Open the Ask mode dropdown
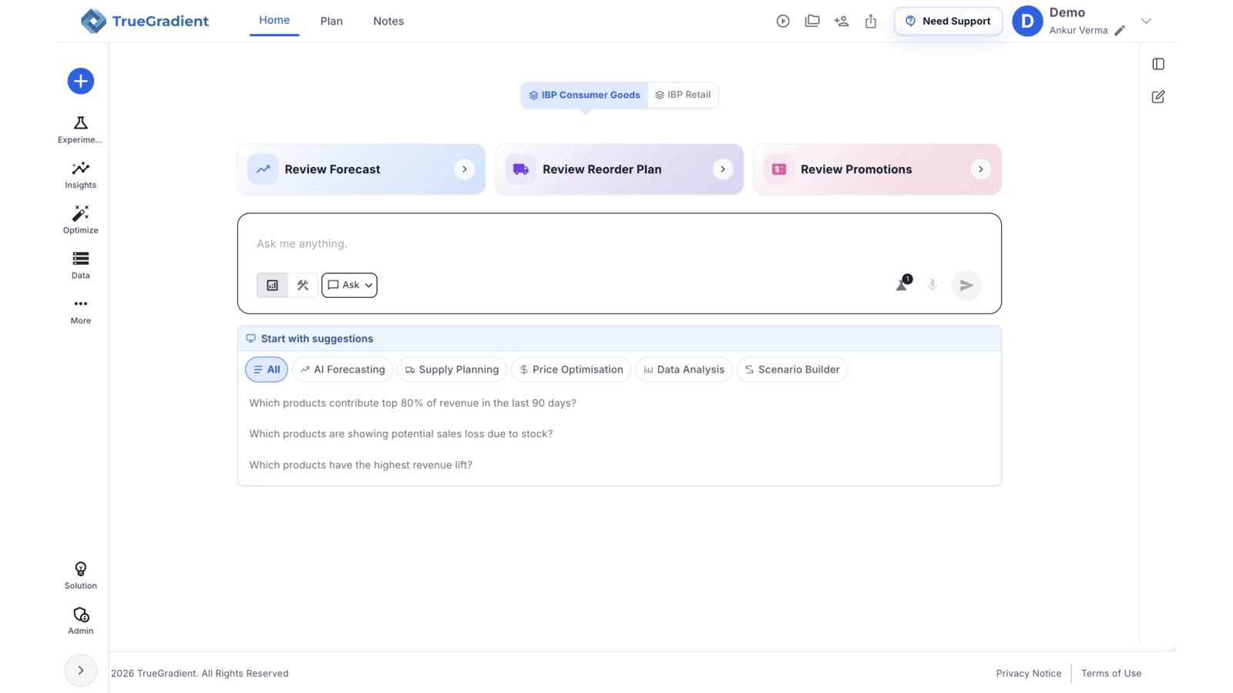The image size is (1233, 693). pyautogui.click(x=349, y=285)
